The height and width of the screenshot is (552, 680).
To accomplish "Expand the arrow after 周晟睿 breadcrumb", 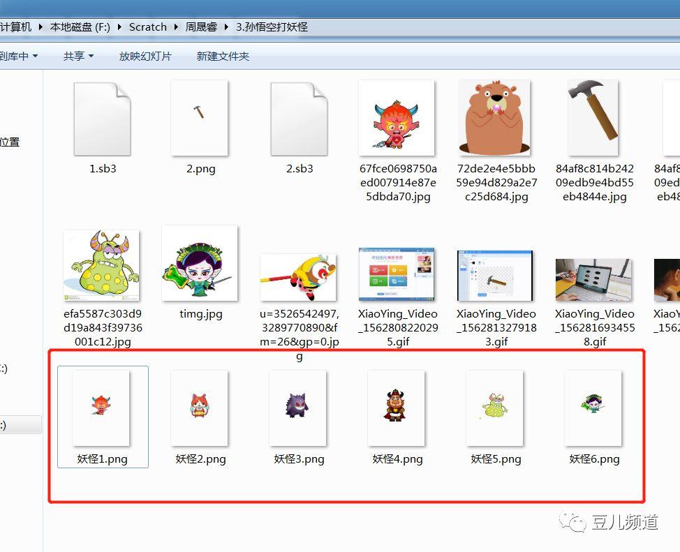I will 226,27.
